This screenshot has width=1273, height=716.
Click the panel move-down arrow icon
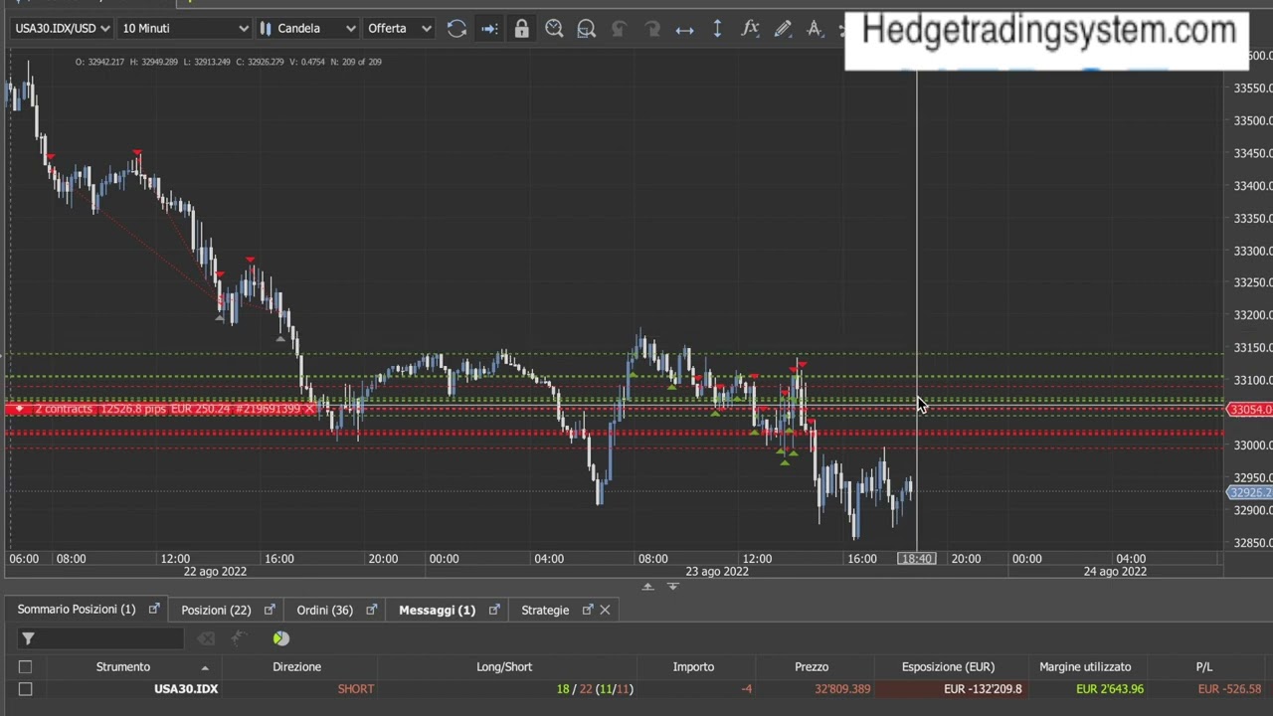pyautogui.click(x=672, y=587)
